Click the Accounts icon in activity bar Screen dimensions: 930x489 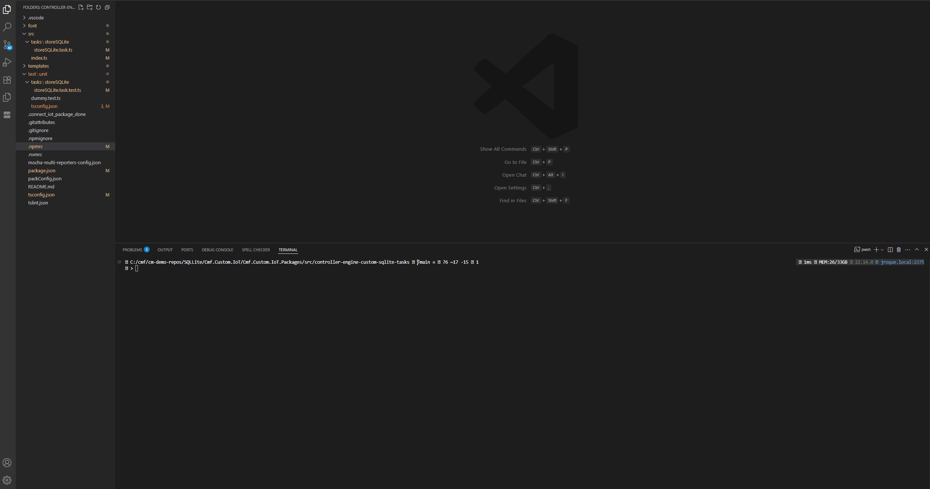click(7, 463)
